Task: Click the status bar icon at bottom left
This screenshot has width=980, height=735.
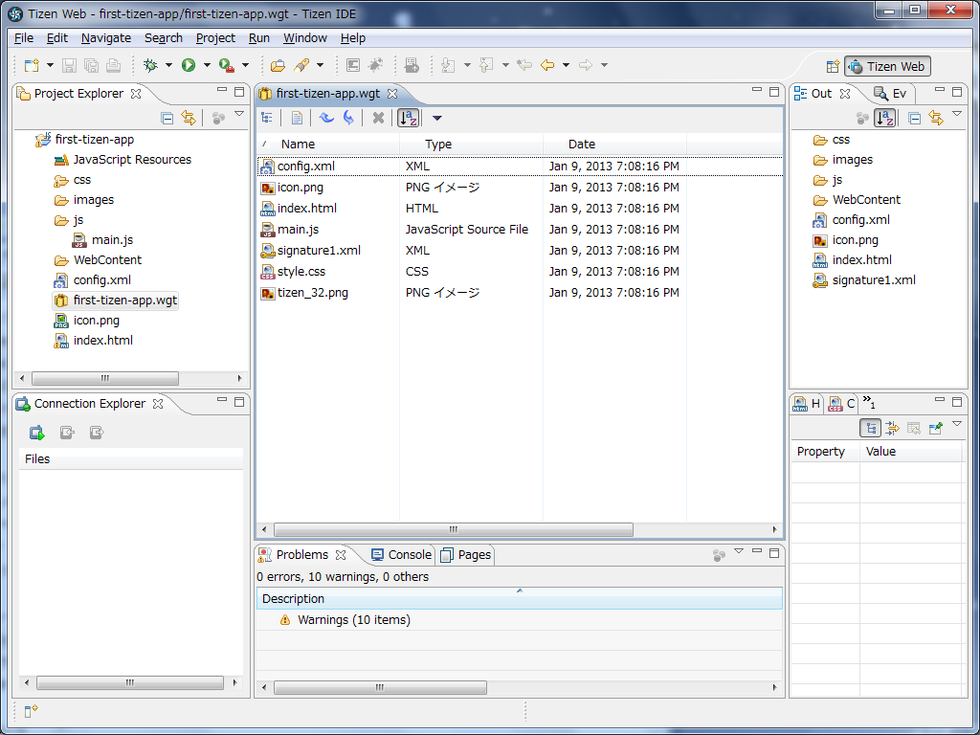Action: 32,711
